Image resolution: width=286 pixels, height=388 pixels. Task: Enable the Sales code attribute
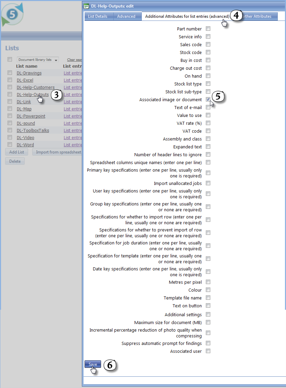click(208, 44)
